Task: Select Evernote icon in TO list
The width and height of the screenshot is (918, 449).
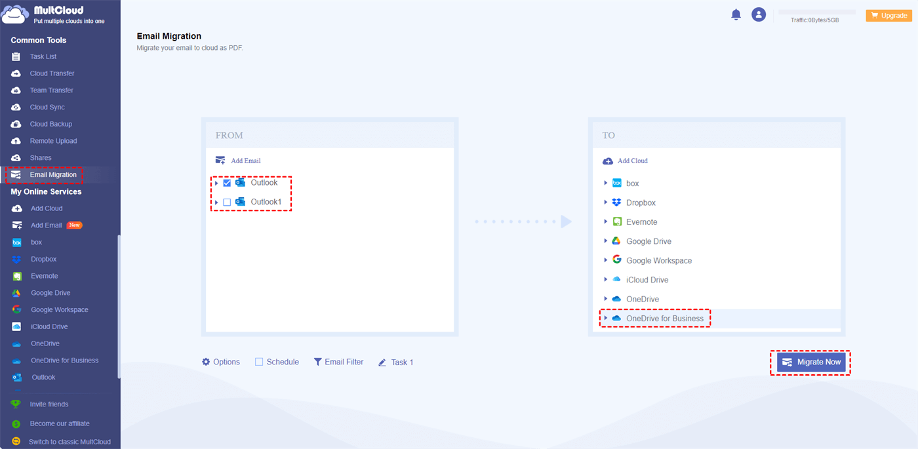Action: pos(616,222)
